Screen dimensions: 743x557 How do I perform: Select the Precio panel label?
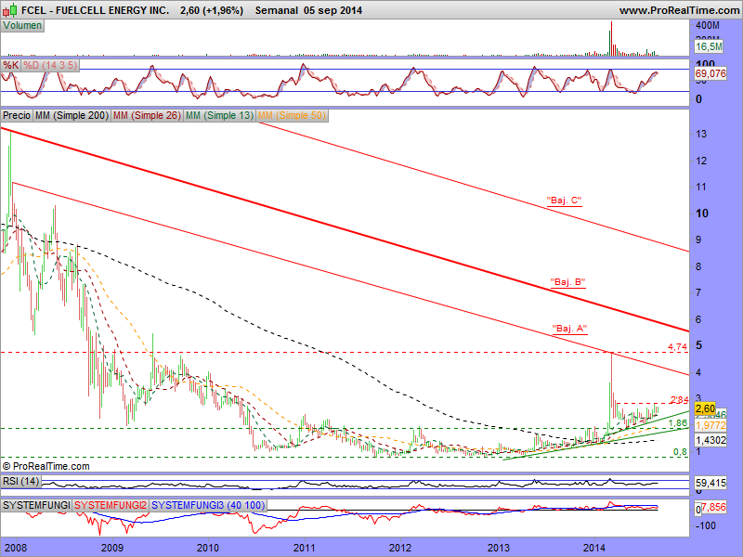17,115
